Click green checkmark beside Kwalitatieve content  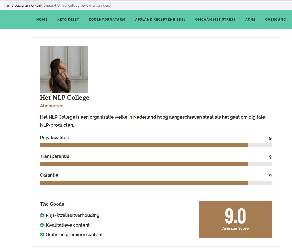[x=42, y=225]
